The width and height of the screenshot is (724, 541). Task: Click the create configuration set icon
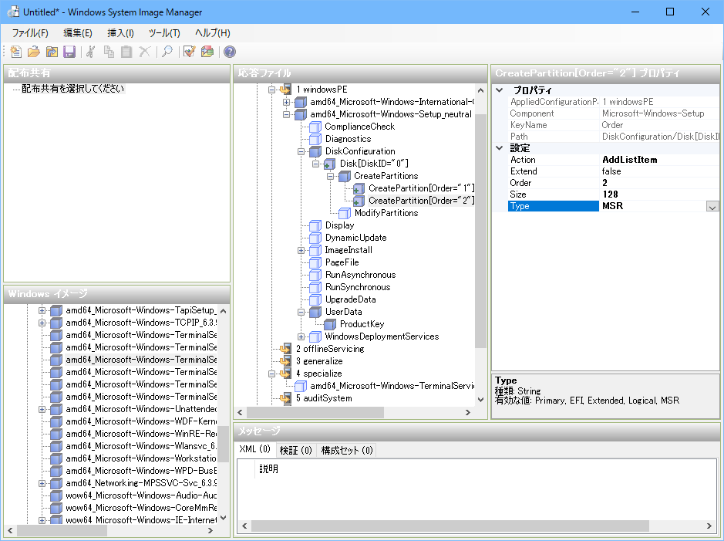click(207, 52)
